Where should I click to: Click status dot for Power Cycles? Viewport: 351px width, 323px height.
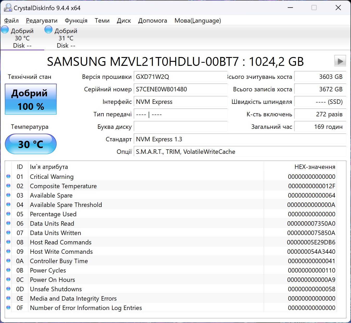click(x=8, y=270)
